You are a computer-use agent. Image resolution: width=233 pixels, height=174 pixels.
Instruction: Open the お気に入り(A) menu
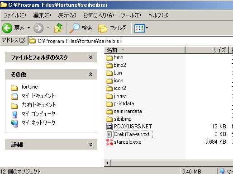[x=99, y=15]
